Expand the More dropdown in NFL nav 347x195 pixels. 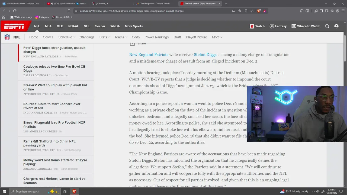tap(217, 37)
